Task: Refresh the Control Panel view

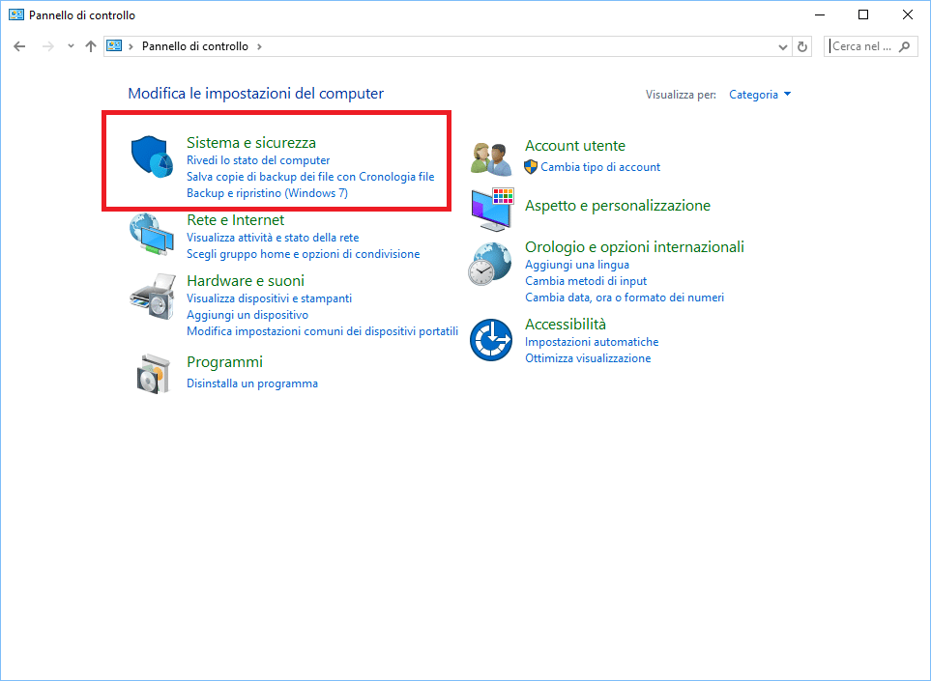Action: [x=802, y=46]
